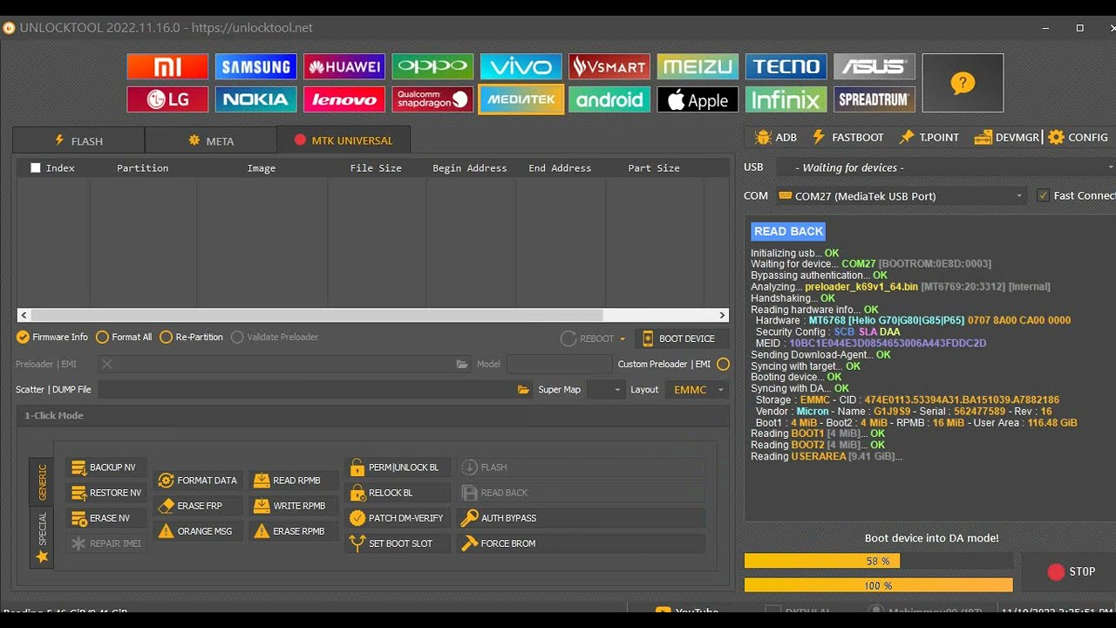Open the CONFIG settings
This screenshot has height=628, width=1116.
(x=1079, y=137)
